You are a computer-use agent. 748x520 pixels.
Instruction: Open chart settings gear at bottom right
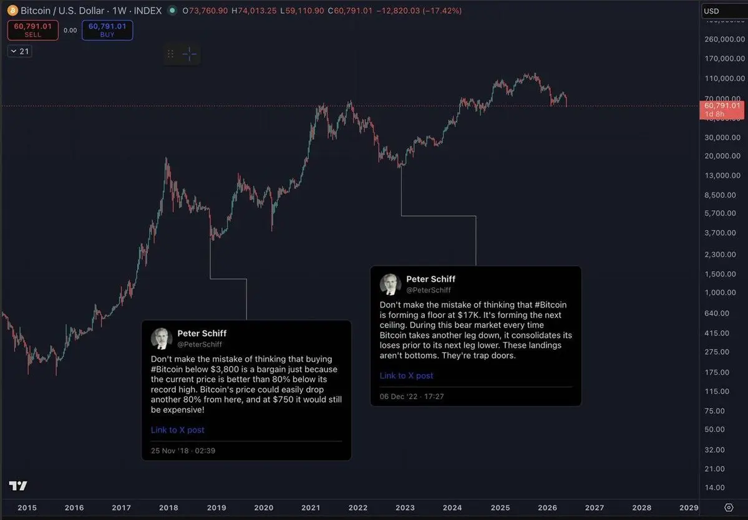(x=729, y=507)
